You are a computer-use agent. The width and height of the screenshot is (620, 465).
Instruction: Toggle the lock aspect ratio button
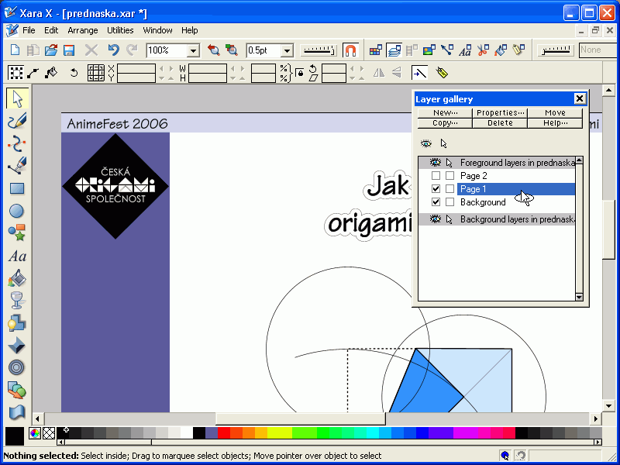pos(300,73)
